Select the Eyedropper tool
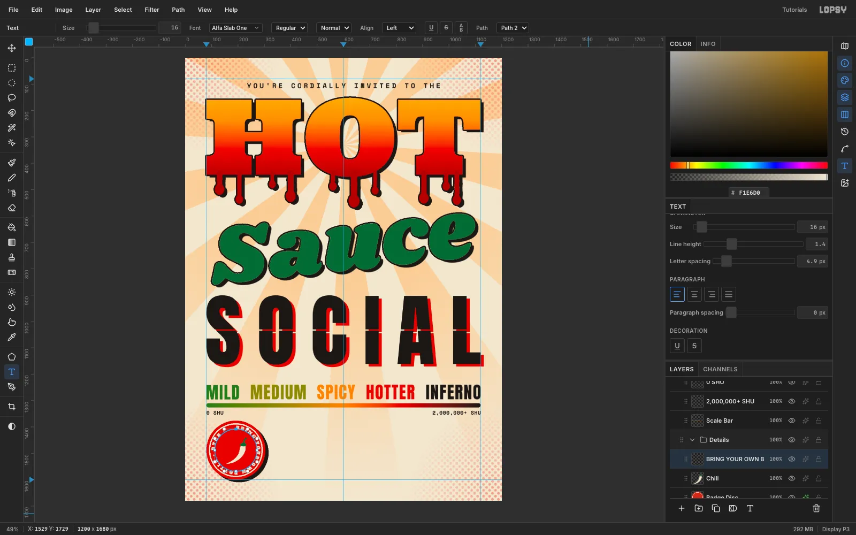The height and width of the screenshot is (535, 856). point(12,337)
